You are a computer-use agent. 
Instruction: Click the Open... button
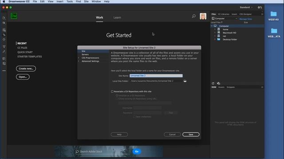[23, 77]
